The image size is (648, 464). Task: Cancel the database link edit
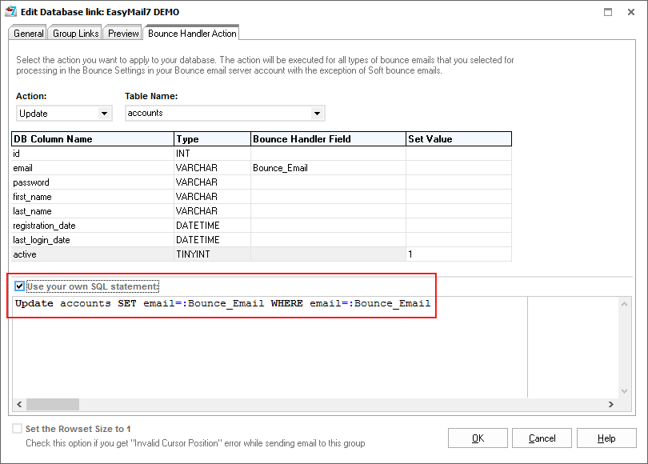point(542,438)
